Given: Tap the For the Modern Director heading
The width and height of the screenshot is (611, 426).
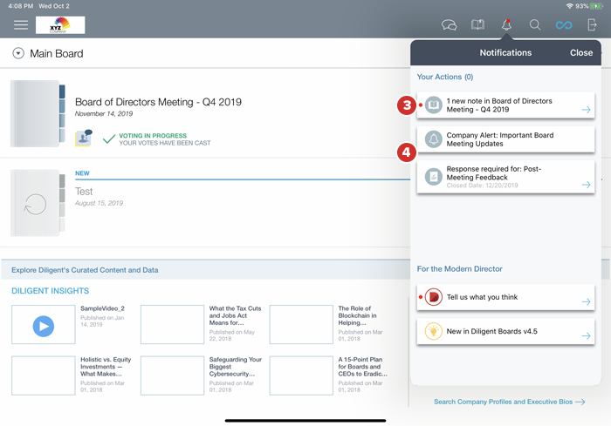Looking at the screenshot, I should (x=459, y=269).
